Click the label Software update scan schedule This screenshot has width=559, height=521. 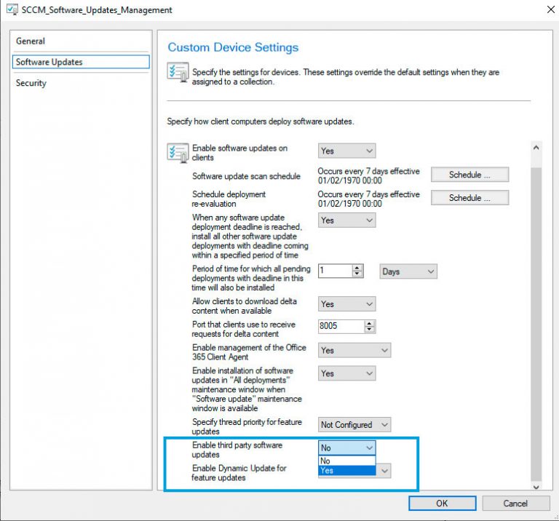tap(246, 176)
